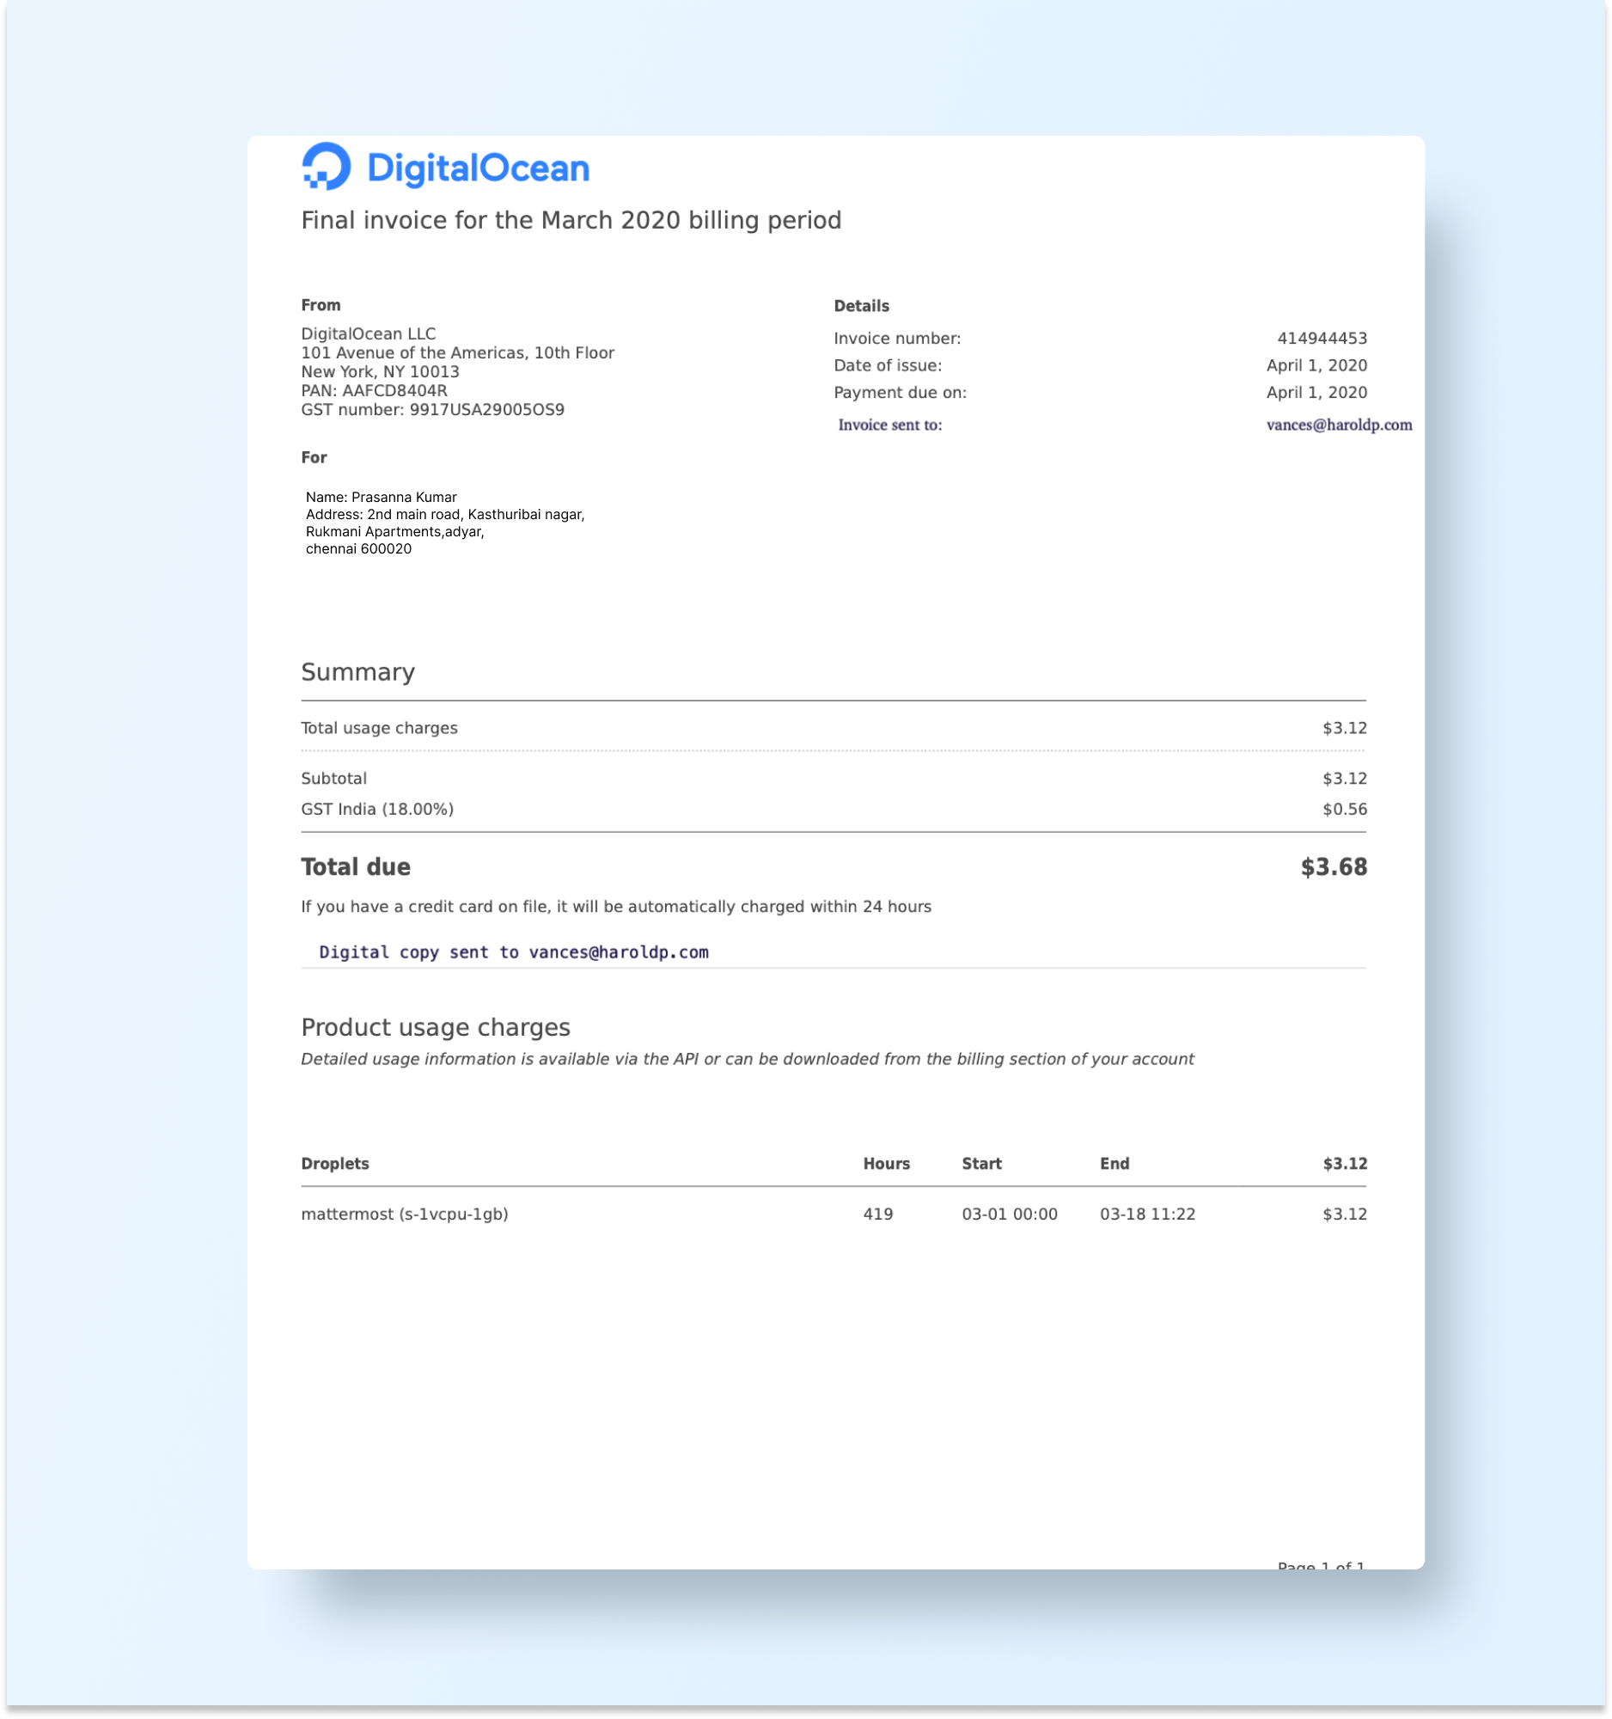Select the Total usage charges amount
Image resolution: width=1612 pixels, height=1719 pixels.
pos(1344,728)
